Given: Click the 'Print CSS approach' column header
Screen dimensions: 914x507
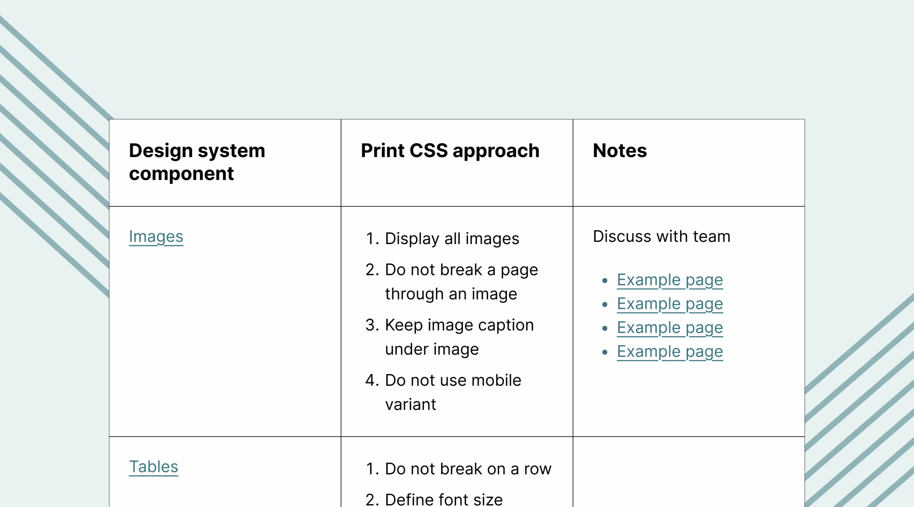Looking at the screenshot, I should point(450,151).
